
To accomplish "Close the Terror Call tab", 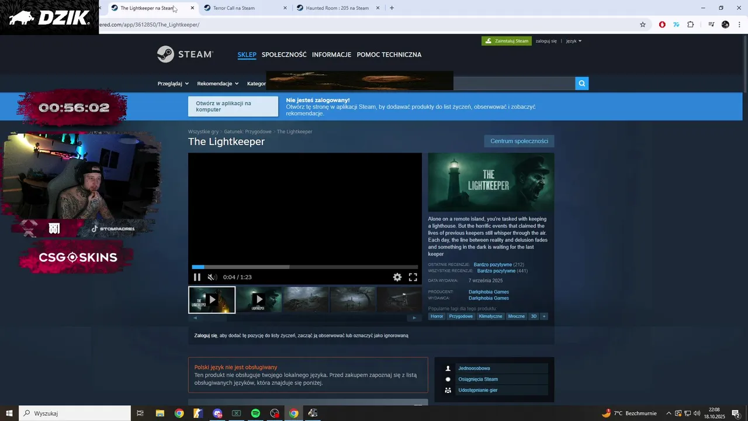I will pyautogui.click(x=285, y=8).
